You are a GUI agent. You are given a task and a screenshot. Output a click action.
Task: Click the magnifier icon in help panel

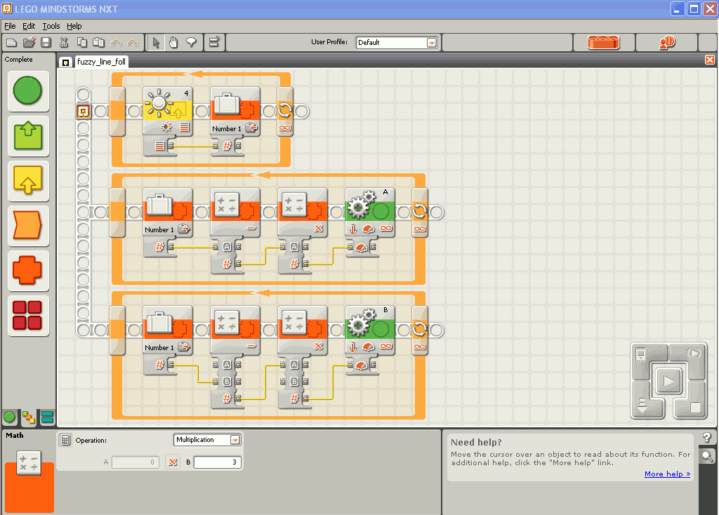tap(708, 456)
